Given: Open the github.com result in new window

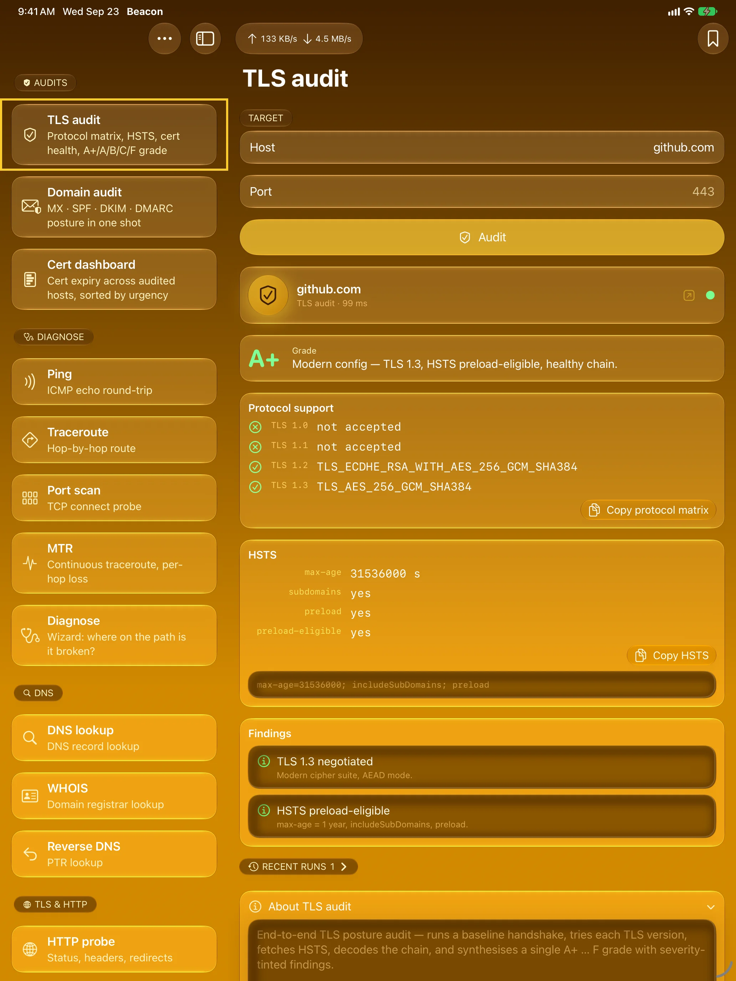Looking at the screenshot, I should coord(689,296).
